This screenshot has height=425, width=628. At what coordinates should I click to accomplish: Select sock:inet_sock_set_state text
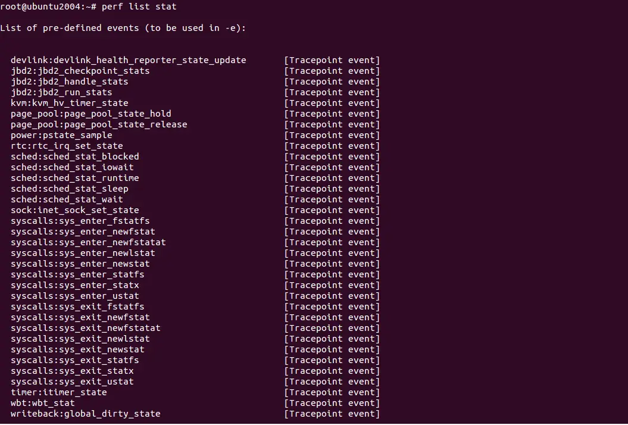point(75,210)
